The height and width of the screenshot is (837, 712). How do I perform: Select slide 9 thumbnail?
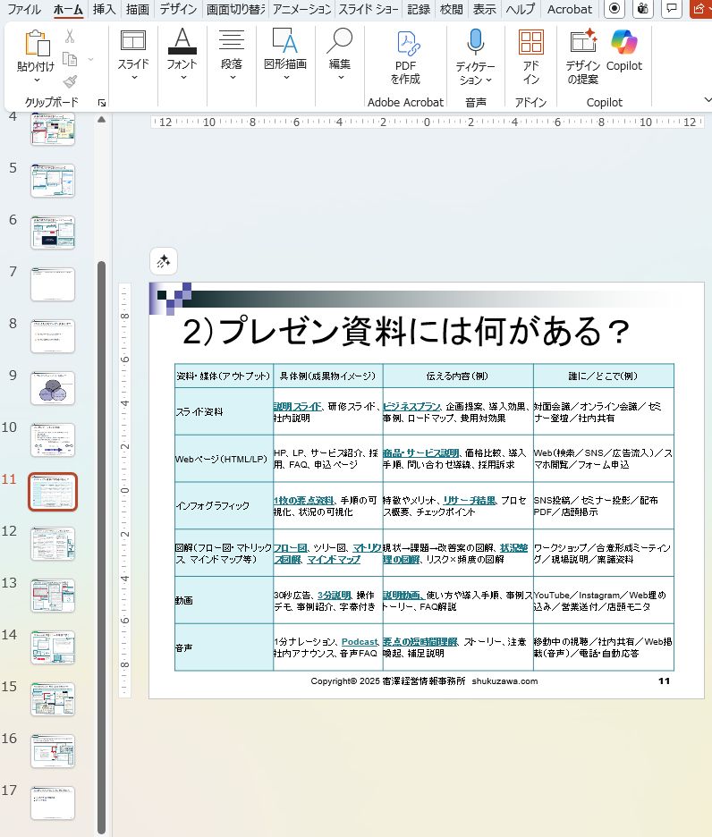(53, 388)
